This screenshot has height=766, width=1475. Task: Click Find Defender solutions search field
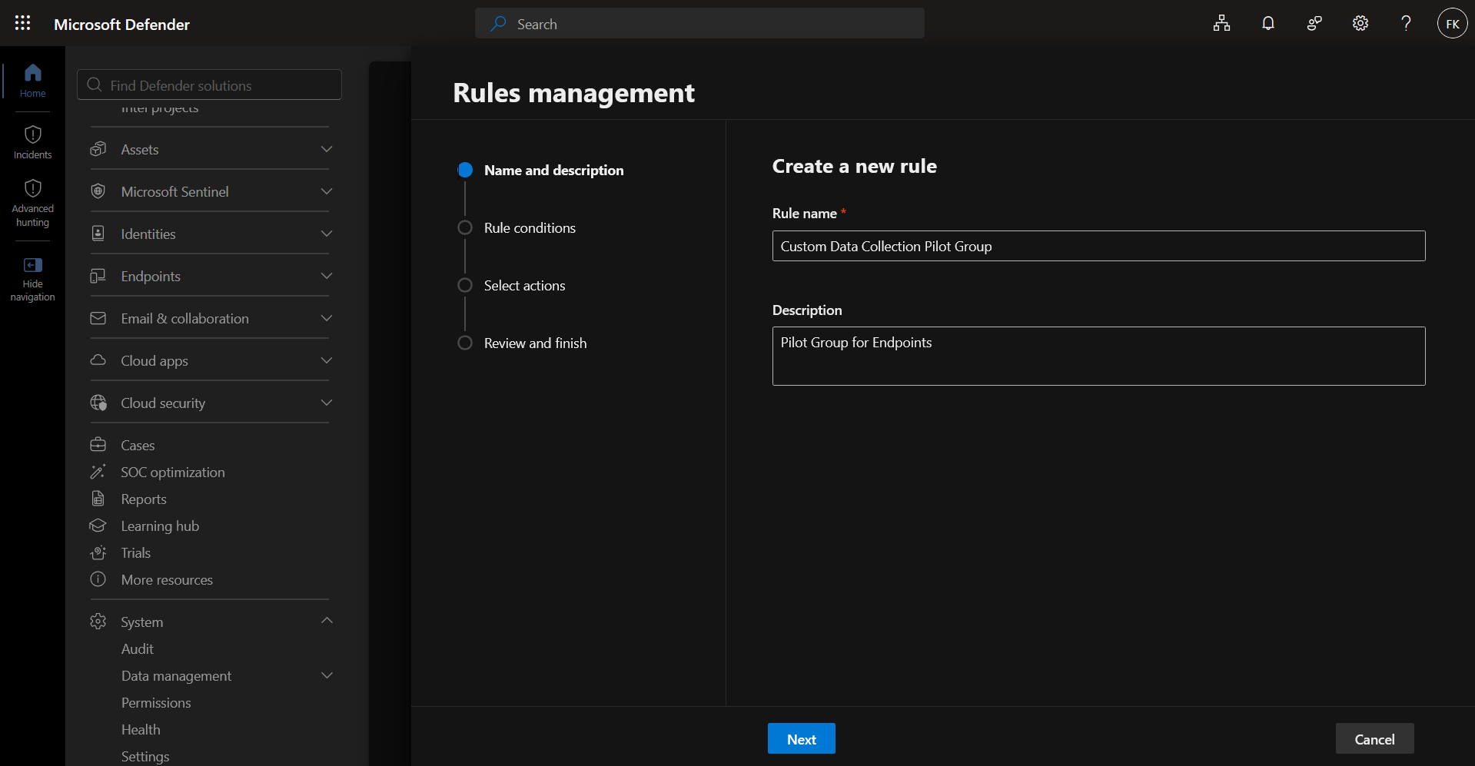209,85
